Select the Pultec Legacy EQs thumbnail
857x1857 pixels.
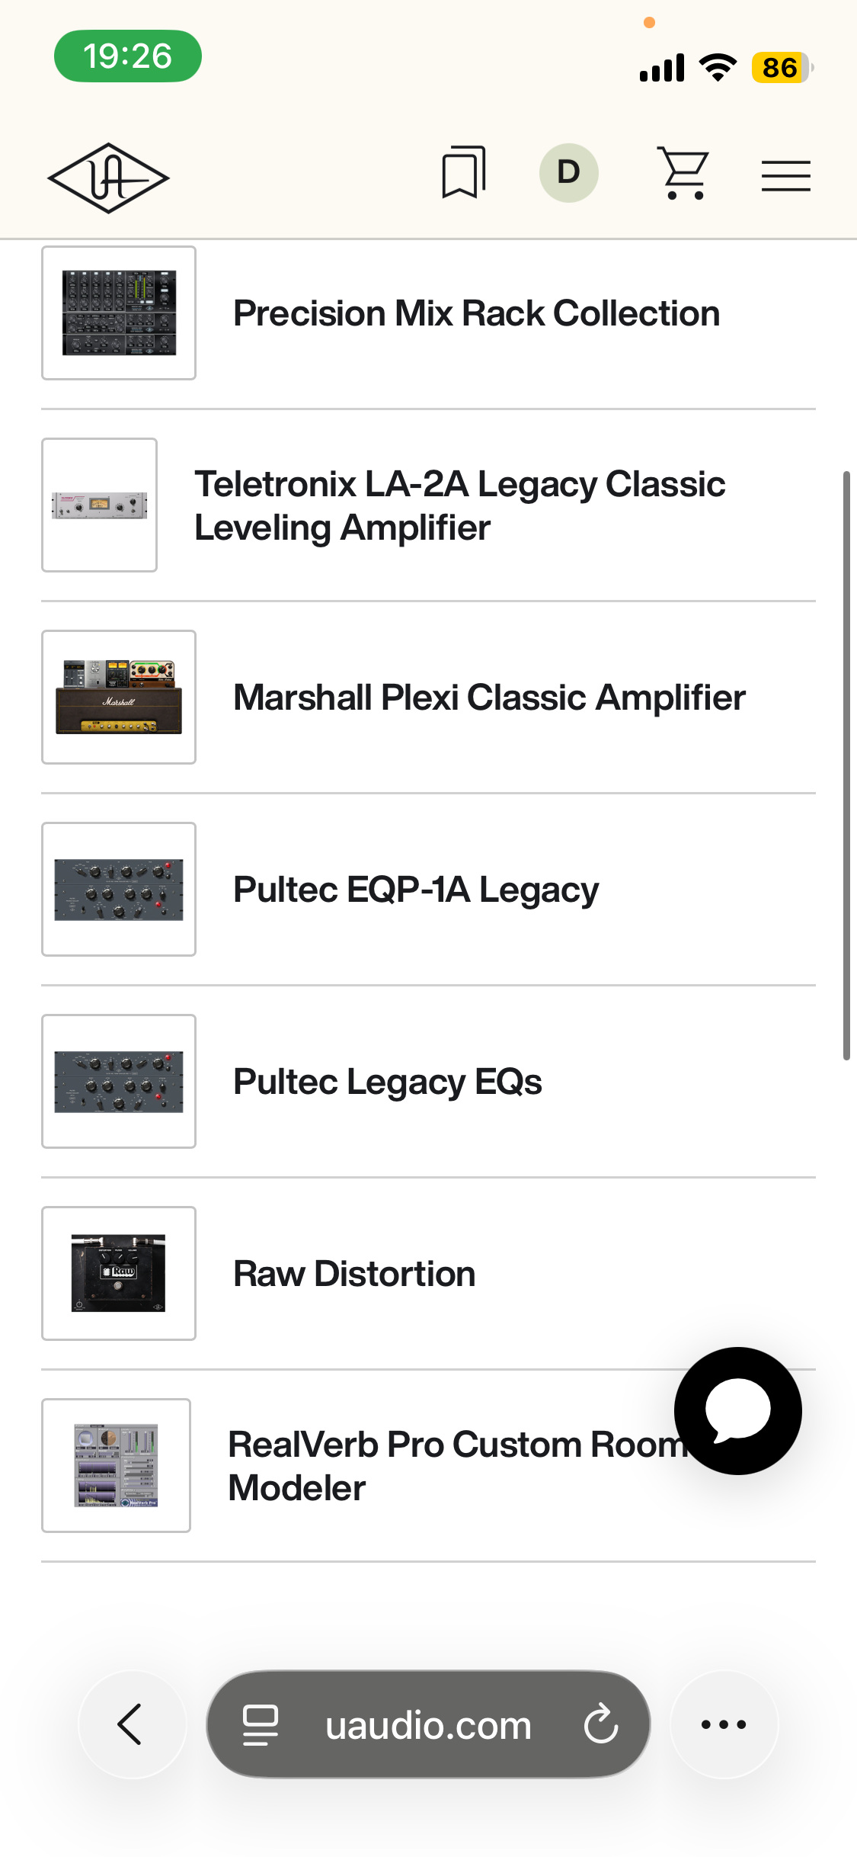pyautogui.click(x=119, y=1081)
